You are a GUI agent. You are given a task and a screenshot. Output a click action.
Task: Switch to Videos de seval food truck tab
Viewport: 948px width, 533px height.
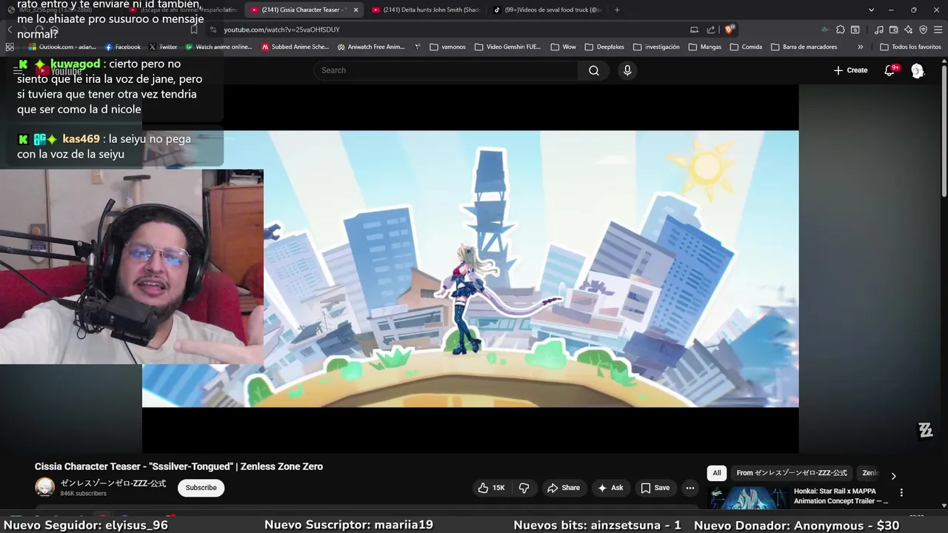click(548, 10)
